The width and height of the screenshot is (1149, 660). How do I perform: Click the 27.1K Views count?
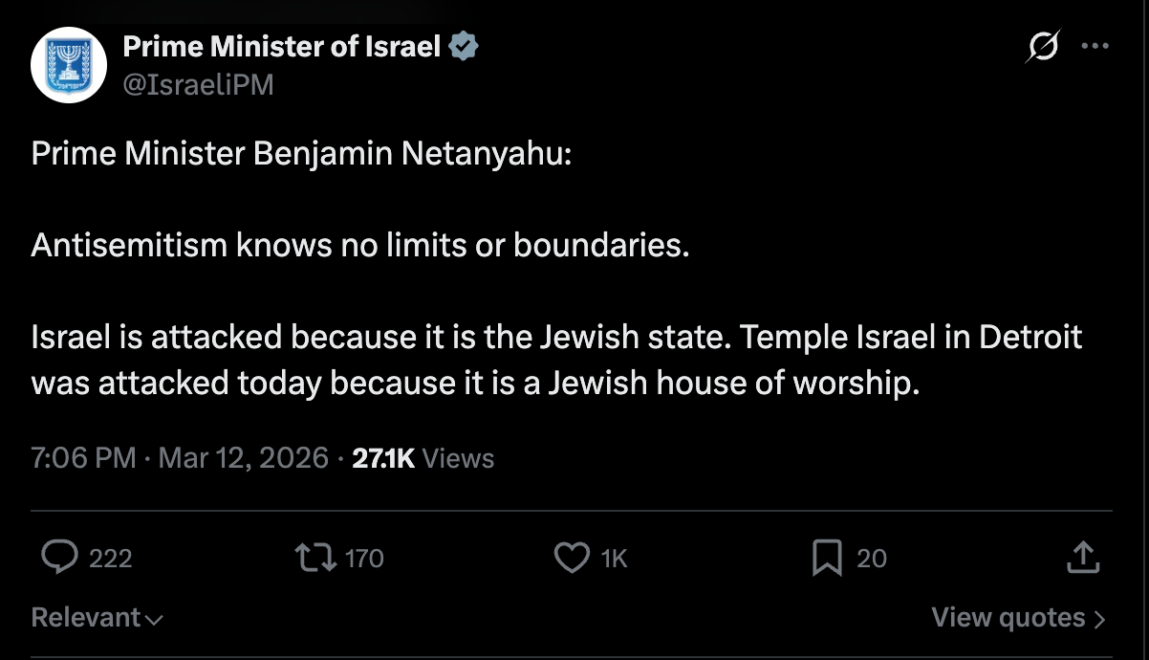coord(423,458)
